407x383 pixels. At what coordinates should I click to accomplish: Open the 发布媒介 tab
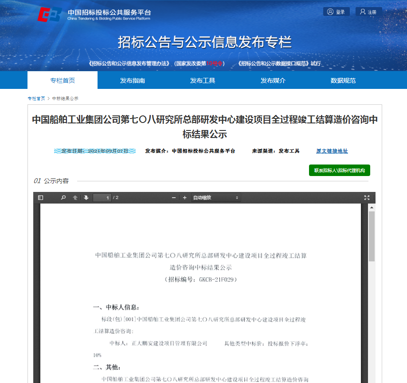(x=273, y=80)
